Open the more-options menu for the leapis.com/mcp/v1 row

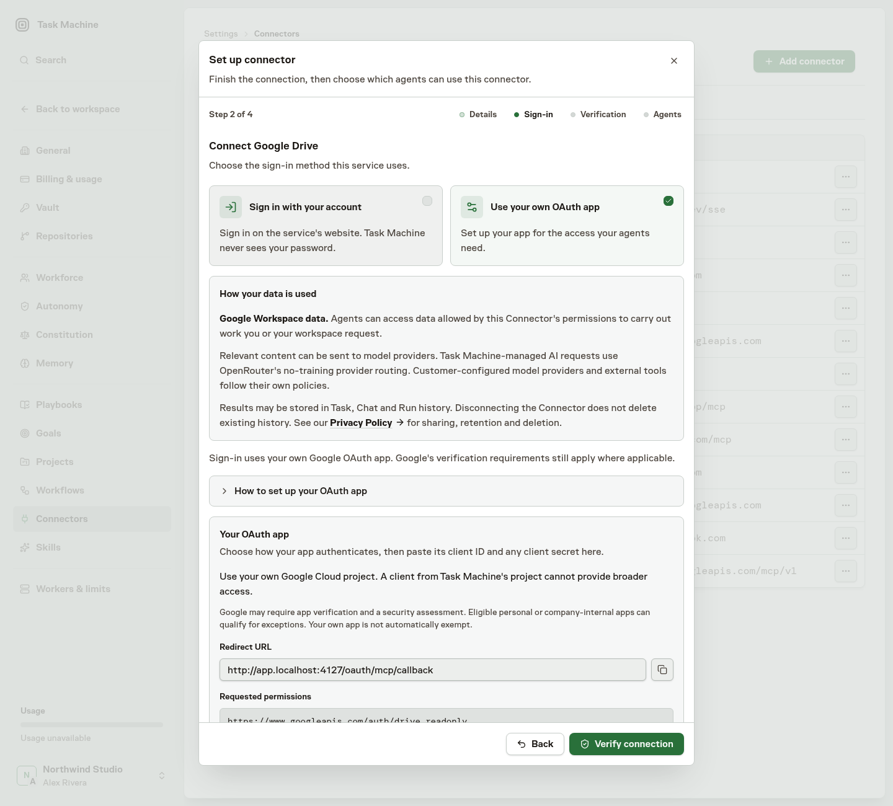click(846, 571)
